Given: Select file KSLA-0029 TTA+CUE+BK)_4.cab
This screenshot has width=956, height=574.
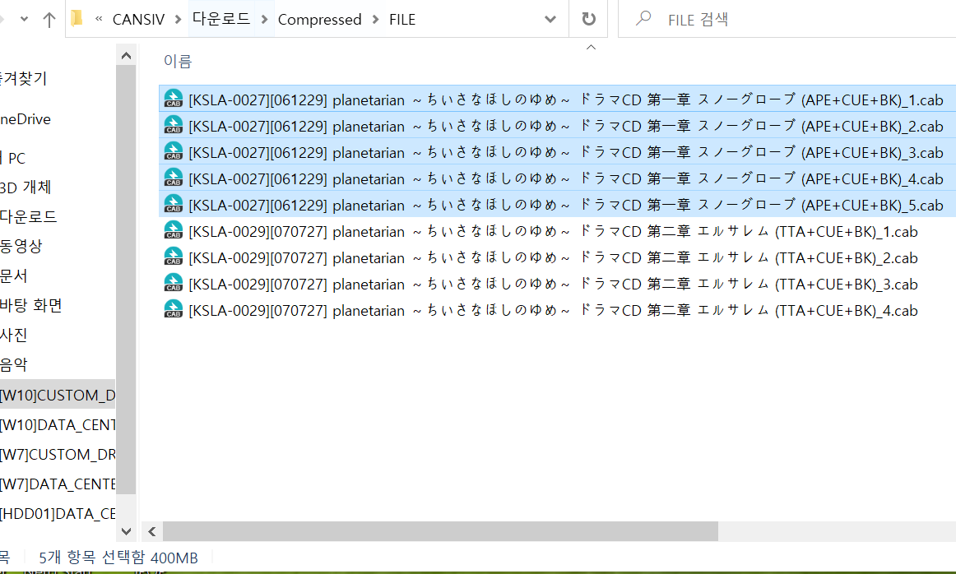Looking at the screenshot, I should [557, 309].
